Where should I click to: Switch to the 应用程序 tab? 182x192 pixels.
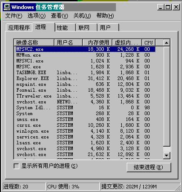click(19, 28)
